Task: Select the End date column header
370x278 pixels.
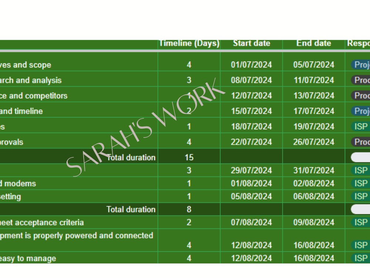Action: pos(314,44)
